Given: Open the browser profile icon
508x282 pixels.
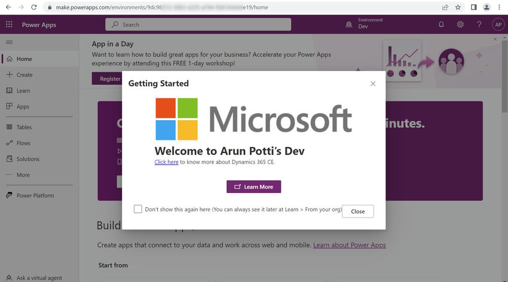Looking at the screenshot, I should (486, 7).
